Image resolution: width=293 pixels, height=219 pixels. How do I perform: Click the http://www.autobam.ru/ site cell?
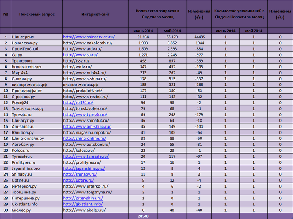[x=95, y=144]
